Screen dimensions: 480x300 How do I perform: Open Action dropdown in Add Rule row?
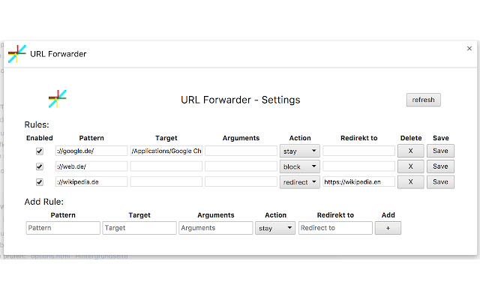274,228
